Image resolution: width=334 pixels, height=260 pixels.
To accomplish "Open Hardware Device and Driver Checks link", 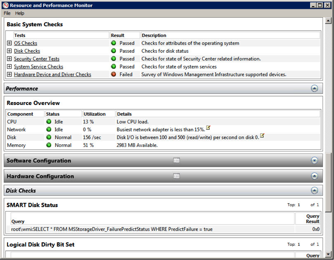I will point(53,74).
